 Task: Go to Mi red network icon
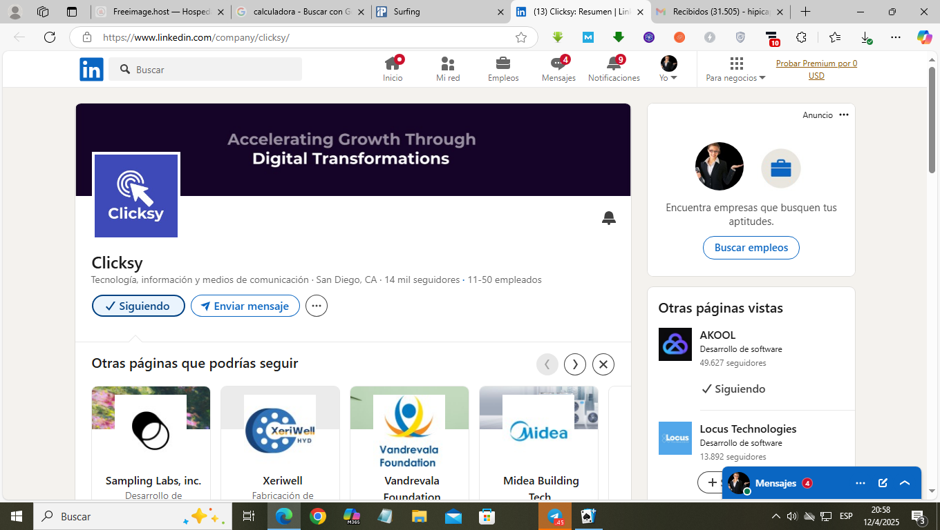[x=448, y=70]
